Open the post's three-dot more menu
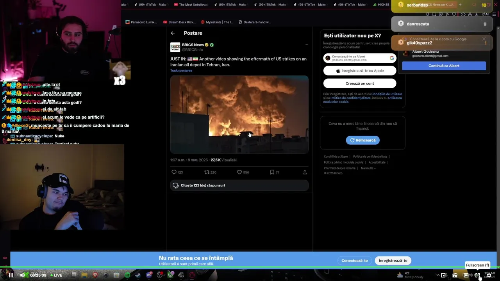 (x=306, y=45)
